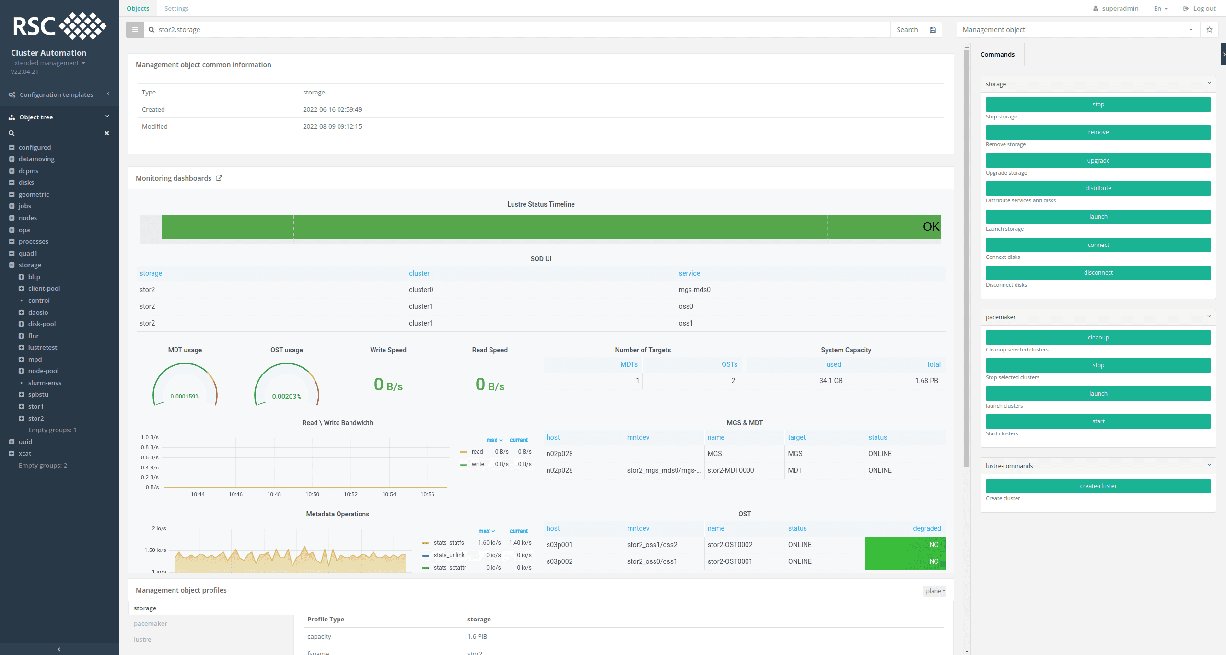
Task: Open the En language dropdown
Action: (1160, 8)
